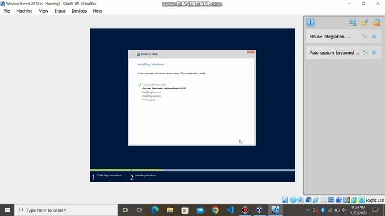Click the muted volume tray icon

tap(344, 210)
